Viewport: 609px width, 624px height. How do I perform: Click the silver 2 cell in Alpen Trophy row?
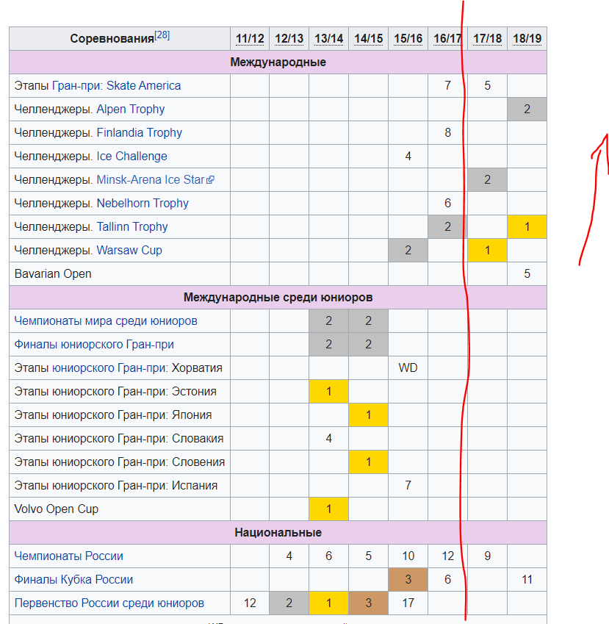pyautogui.click(x=527, y=109)
